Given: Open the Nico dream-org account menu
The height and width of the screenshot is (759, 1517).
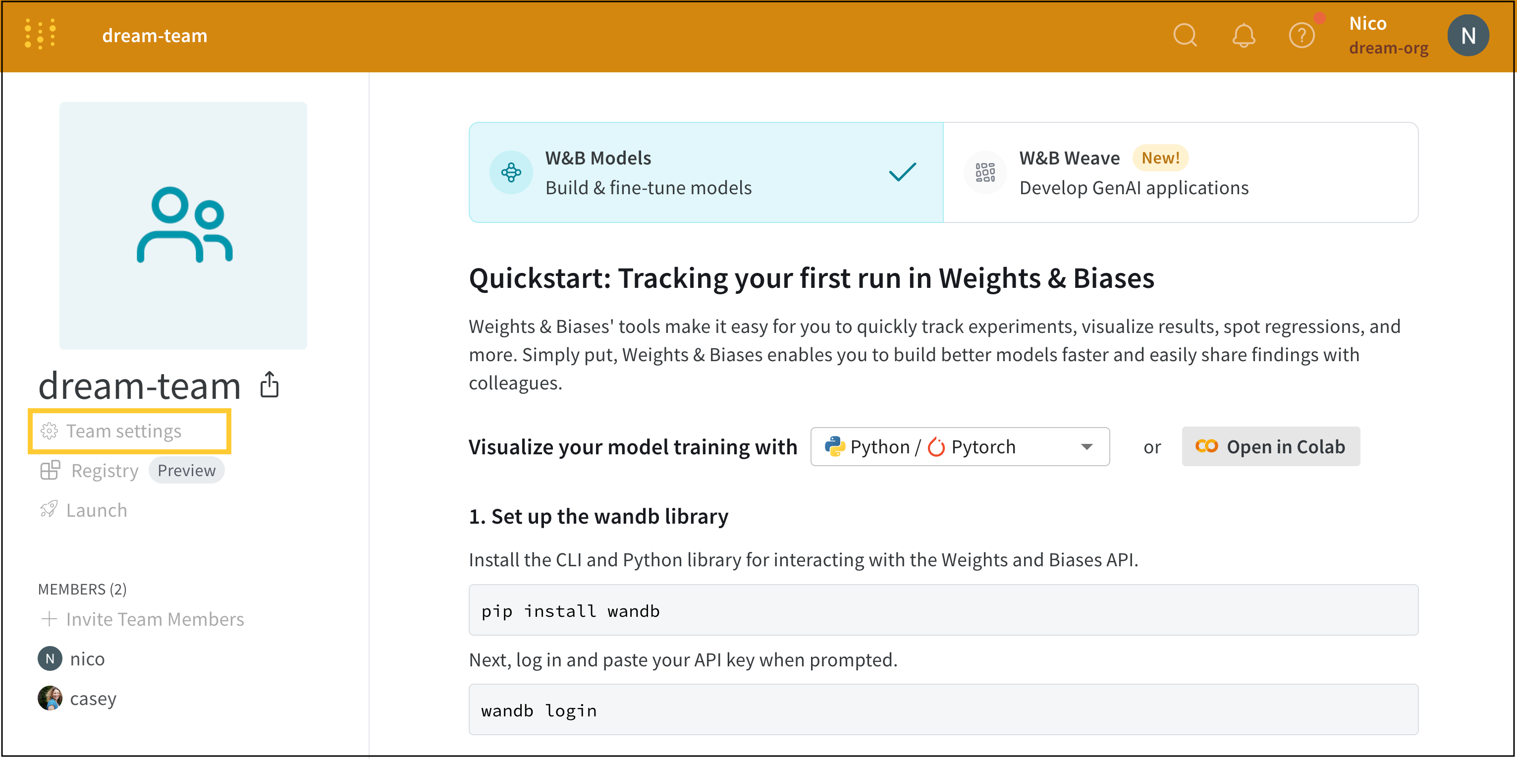Looking at the screenshot, I should [x=1388, y=35].
